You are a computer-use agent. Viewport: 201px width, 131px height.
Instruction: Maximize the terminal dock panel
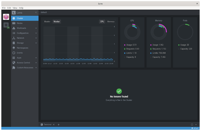192,124
